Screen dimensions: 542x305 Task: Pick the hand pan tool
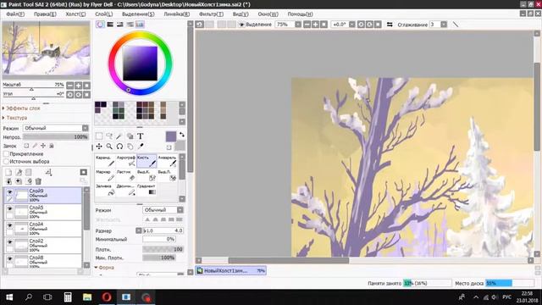tap(130, 147)
